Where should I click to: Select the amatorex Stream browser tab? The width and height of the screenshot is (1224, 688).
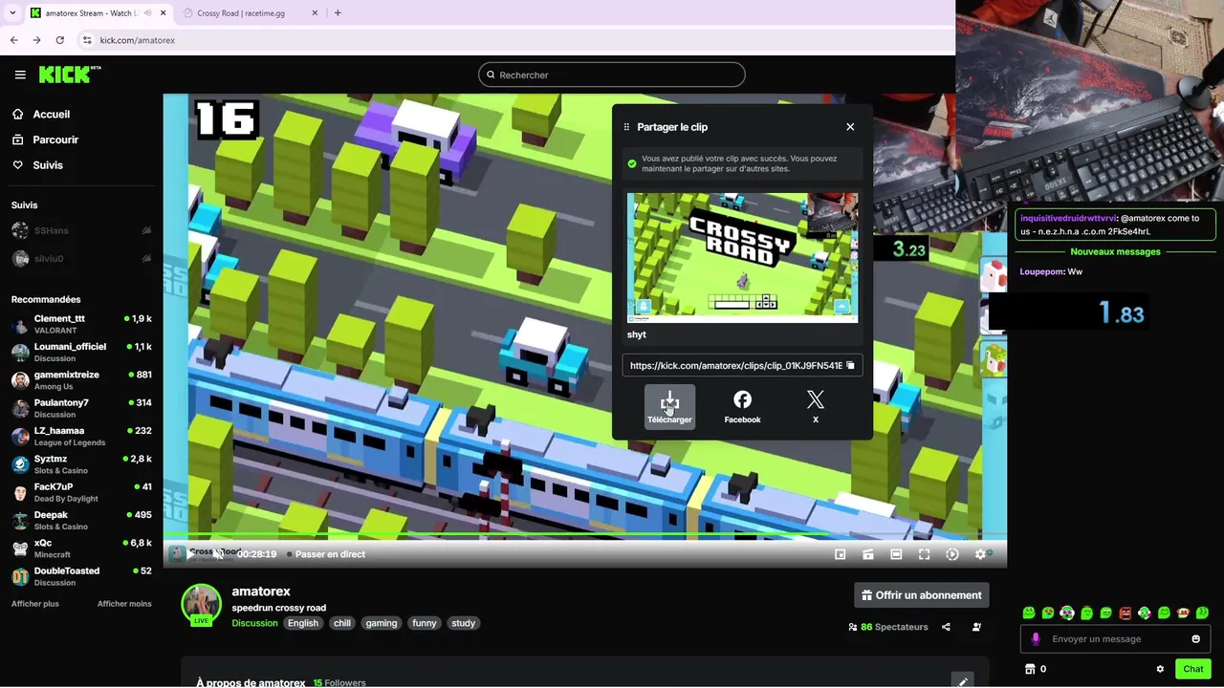point(91,13)
